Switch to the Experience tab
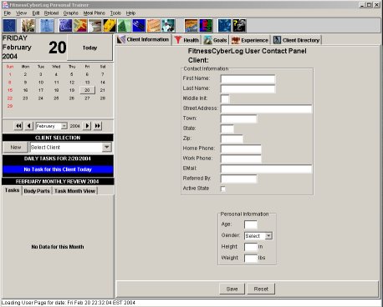383x307 pixels. click(x=250, y=40)
